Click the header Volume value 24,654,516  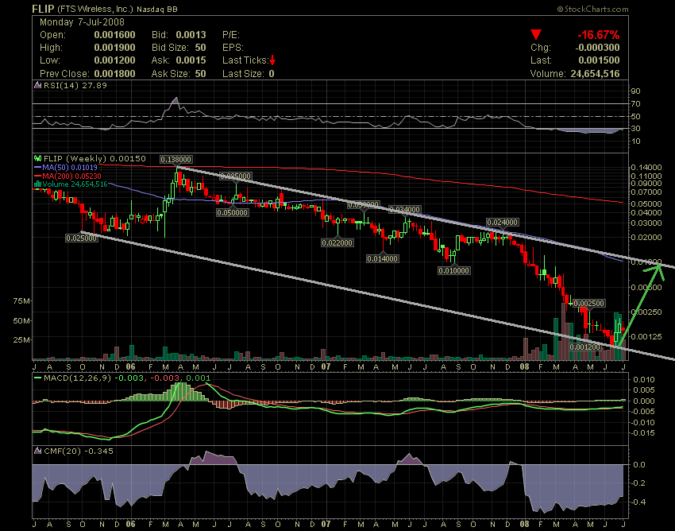[x=596, y=74]
